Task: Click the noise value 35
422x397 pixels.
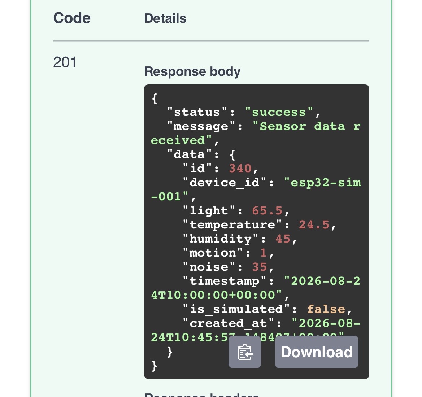Action: tap(260, 267)
